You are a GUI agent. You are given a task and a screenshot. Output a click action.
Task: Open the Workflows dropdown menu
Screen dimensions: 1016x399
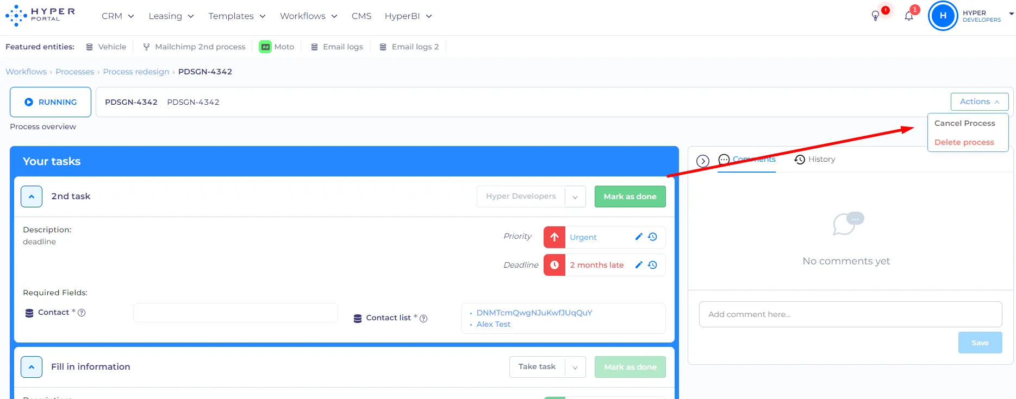point(309,16)
